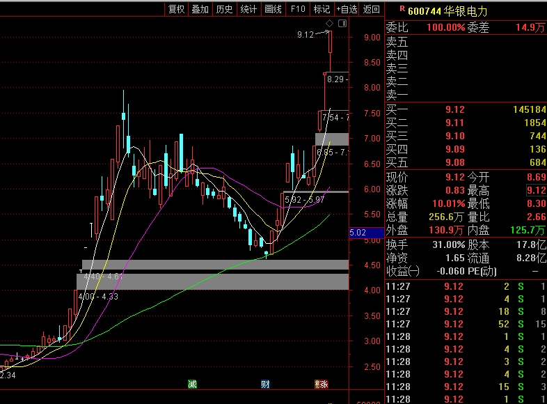
Task: Click the 叠加 overlay button
Action: [200, 9]
